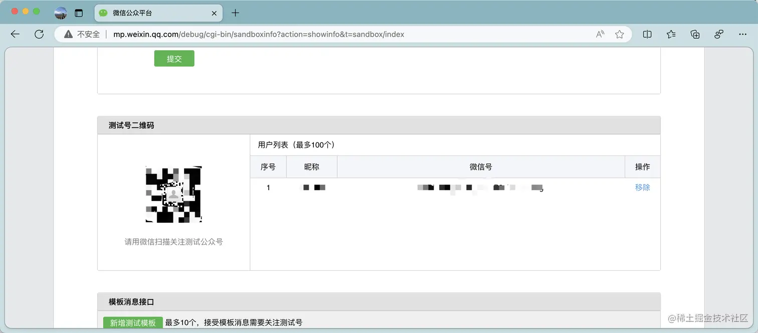Click the browser Back navigation arrow

coord(15,34)
